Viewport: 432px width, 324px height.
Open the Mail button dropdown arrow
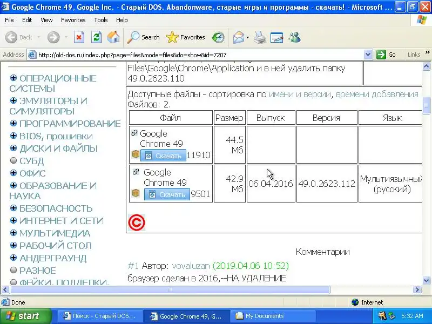pos(247,37)
